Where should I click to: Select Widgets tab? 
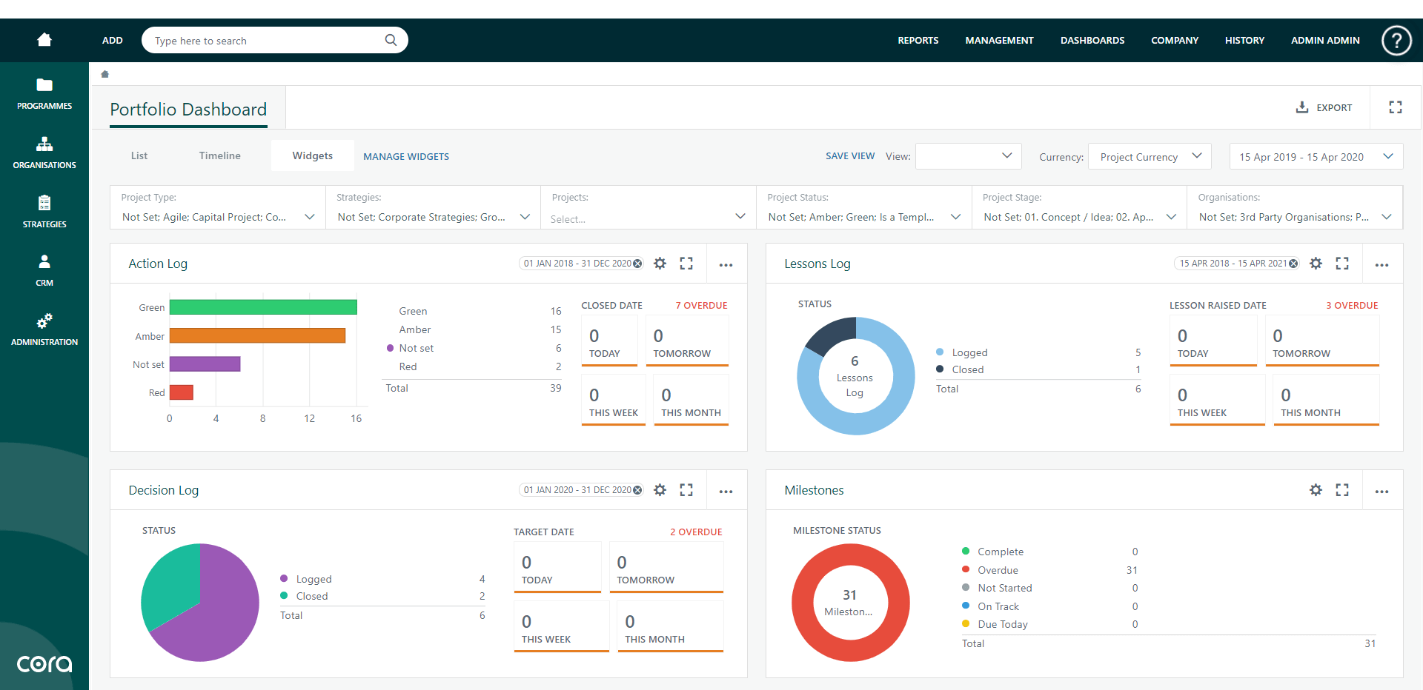click(x=313, y=155)
